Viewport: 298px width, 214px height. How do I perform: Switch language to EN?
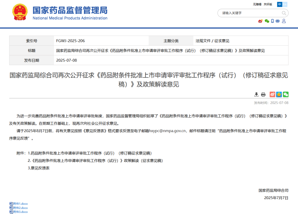pyautogui.click(x=285, y=4)
